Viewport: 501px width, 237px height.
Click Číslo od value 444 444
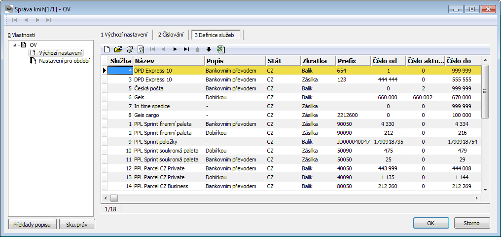[x=389, y=79]
